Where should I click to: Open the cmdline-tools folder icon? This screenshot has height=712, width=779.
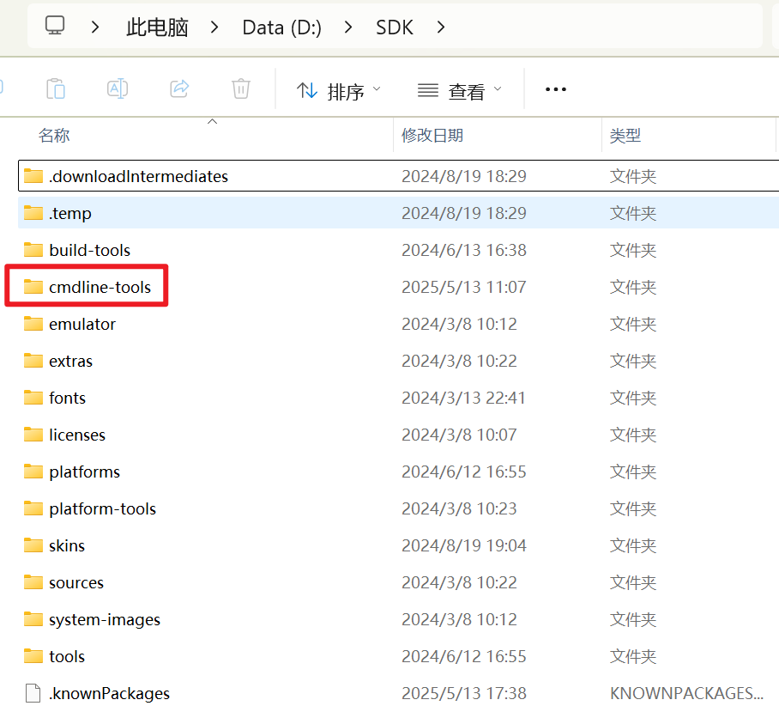point(33,286)
